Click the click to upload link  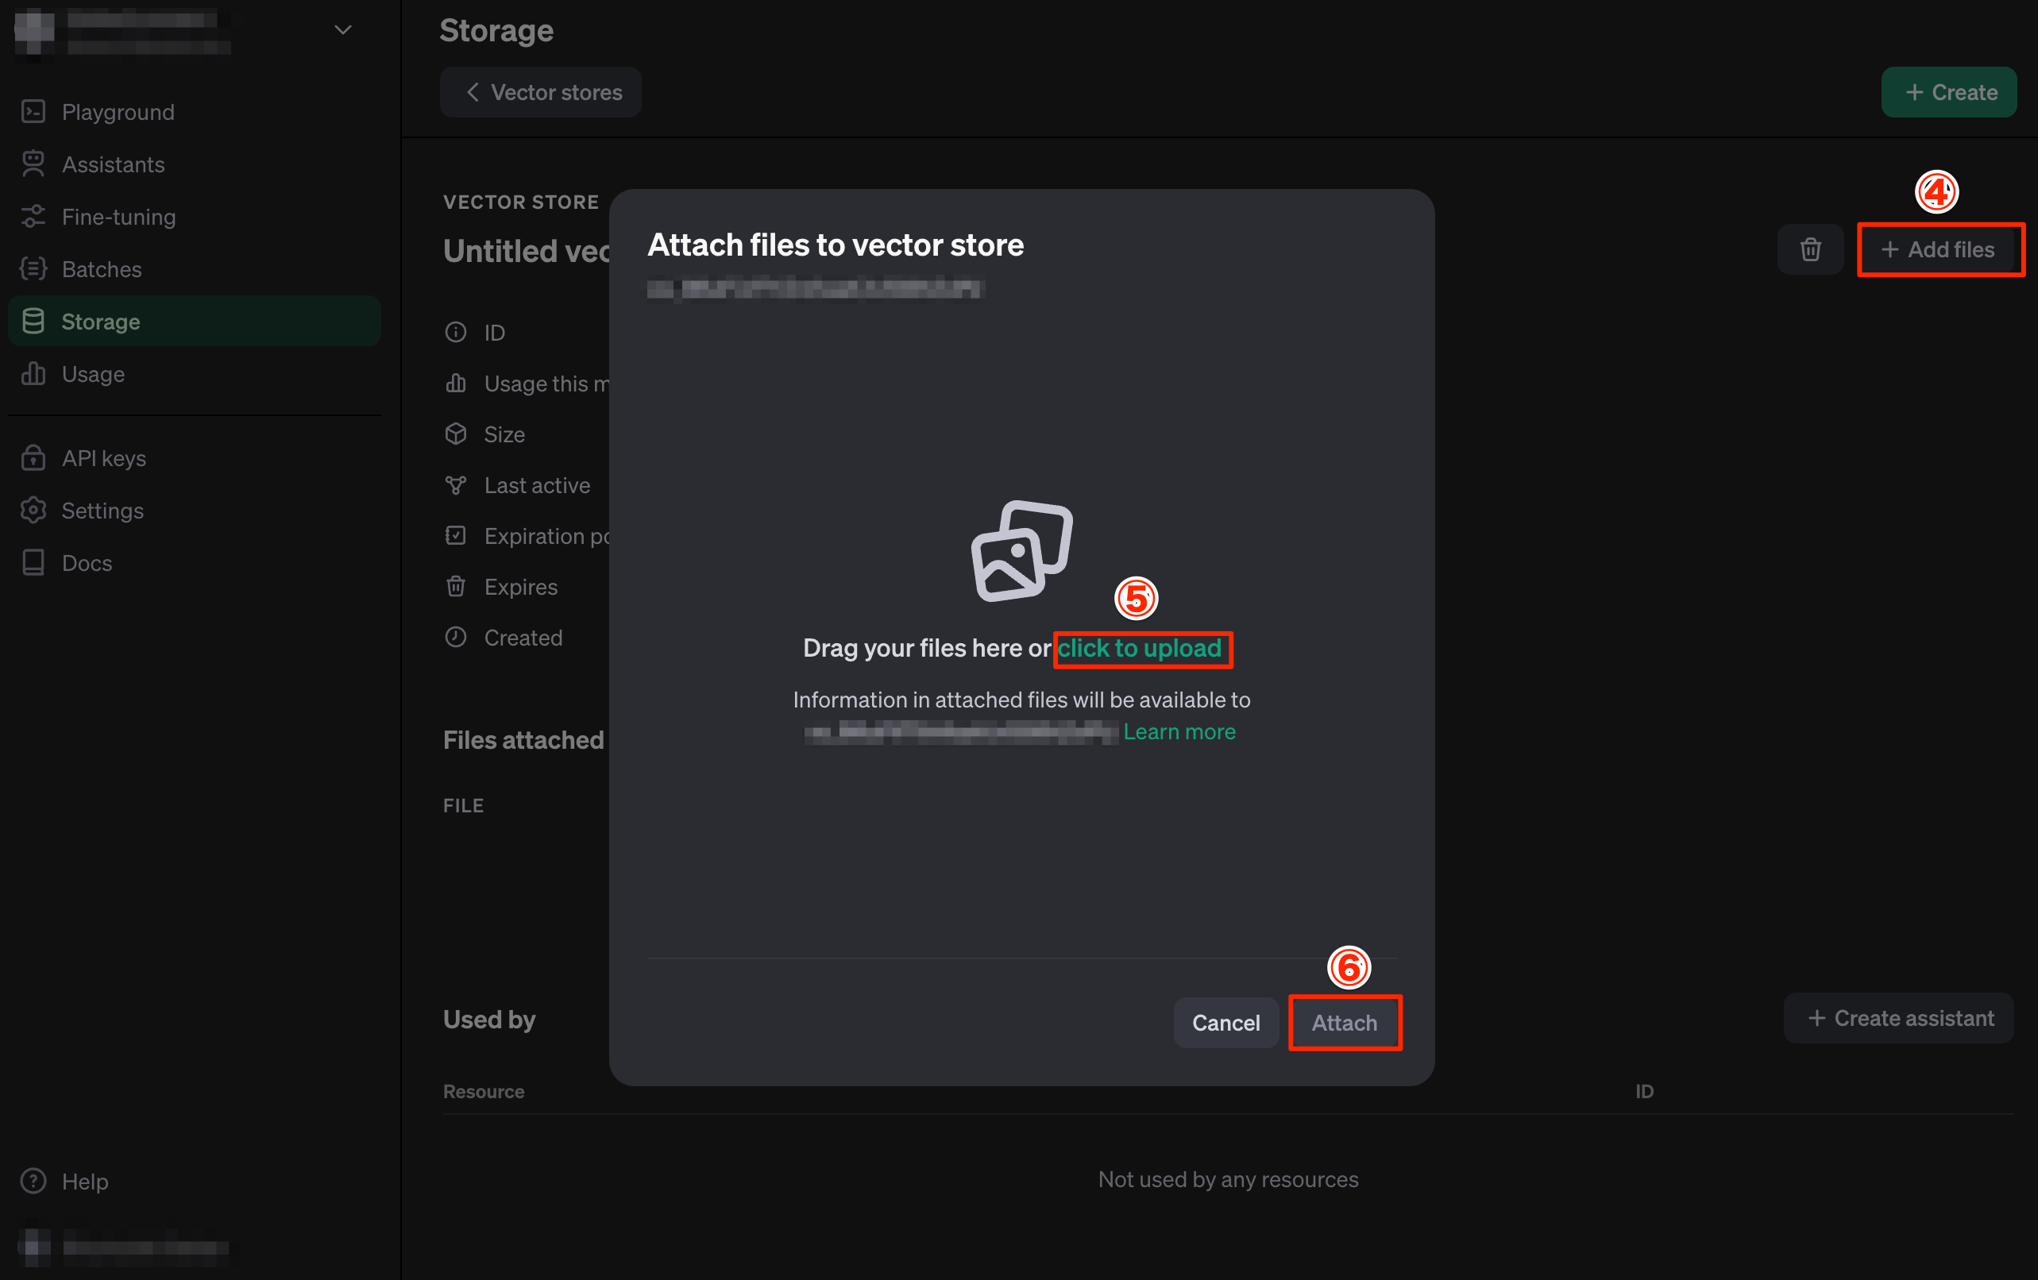[x=1139, y=649]
